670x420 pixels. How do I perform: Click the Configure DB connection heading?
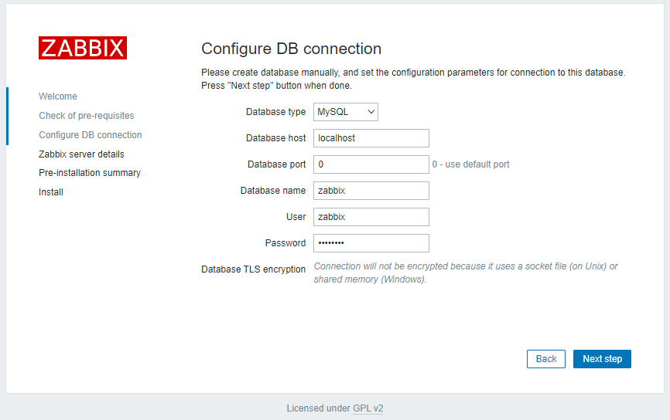click(291, 49)
